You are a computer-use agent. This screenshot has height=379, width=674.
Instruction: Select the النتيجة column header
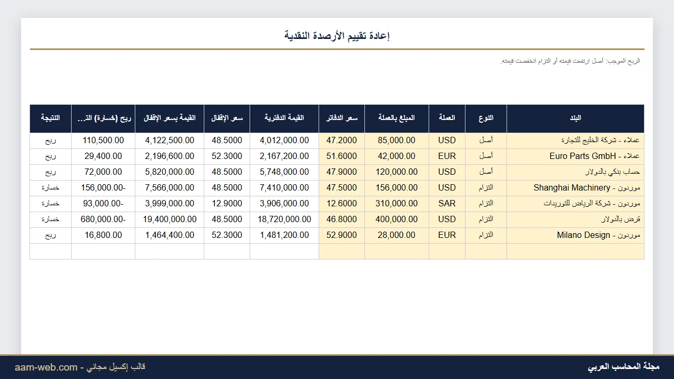click(x=51, y=118)
